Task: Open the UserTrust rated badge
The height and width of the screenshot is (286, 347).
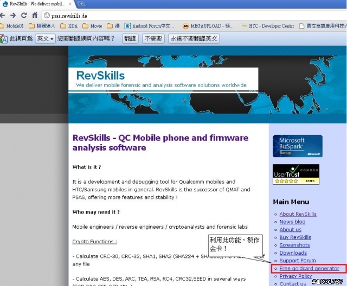Action: (296, 174)
